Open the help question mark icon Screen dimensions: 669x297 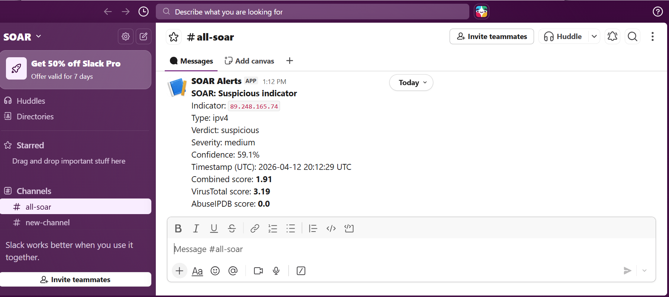pos(657,12)
